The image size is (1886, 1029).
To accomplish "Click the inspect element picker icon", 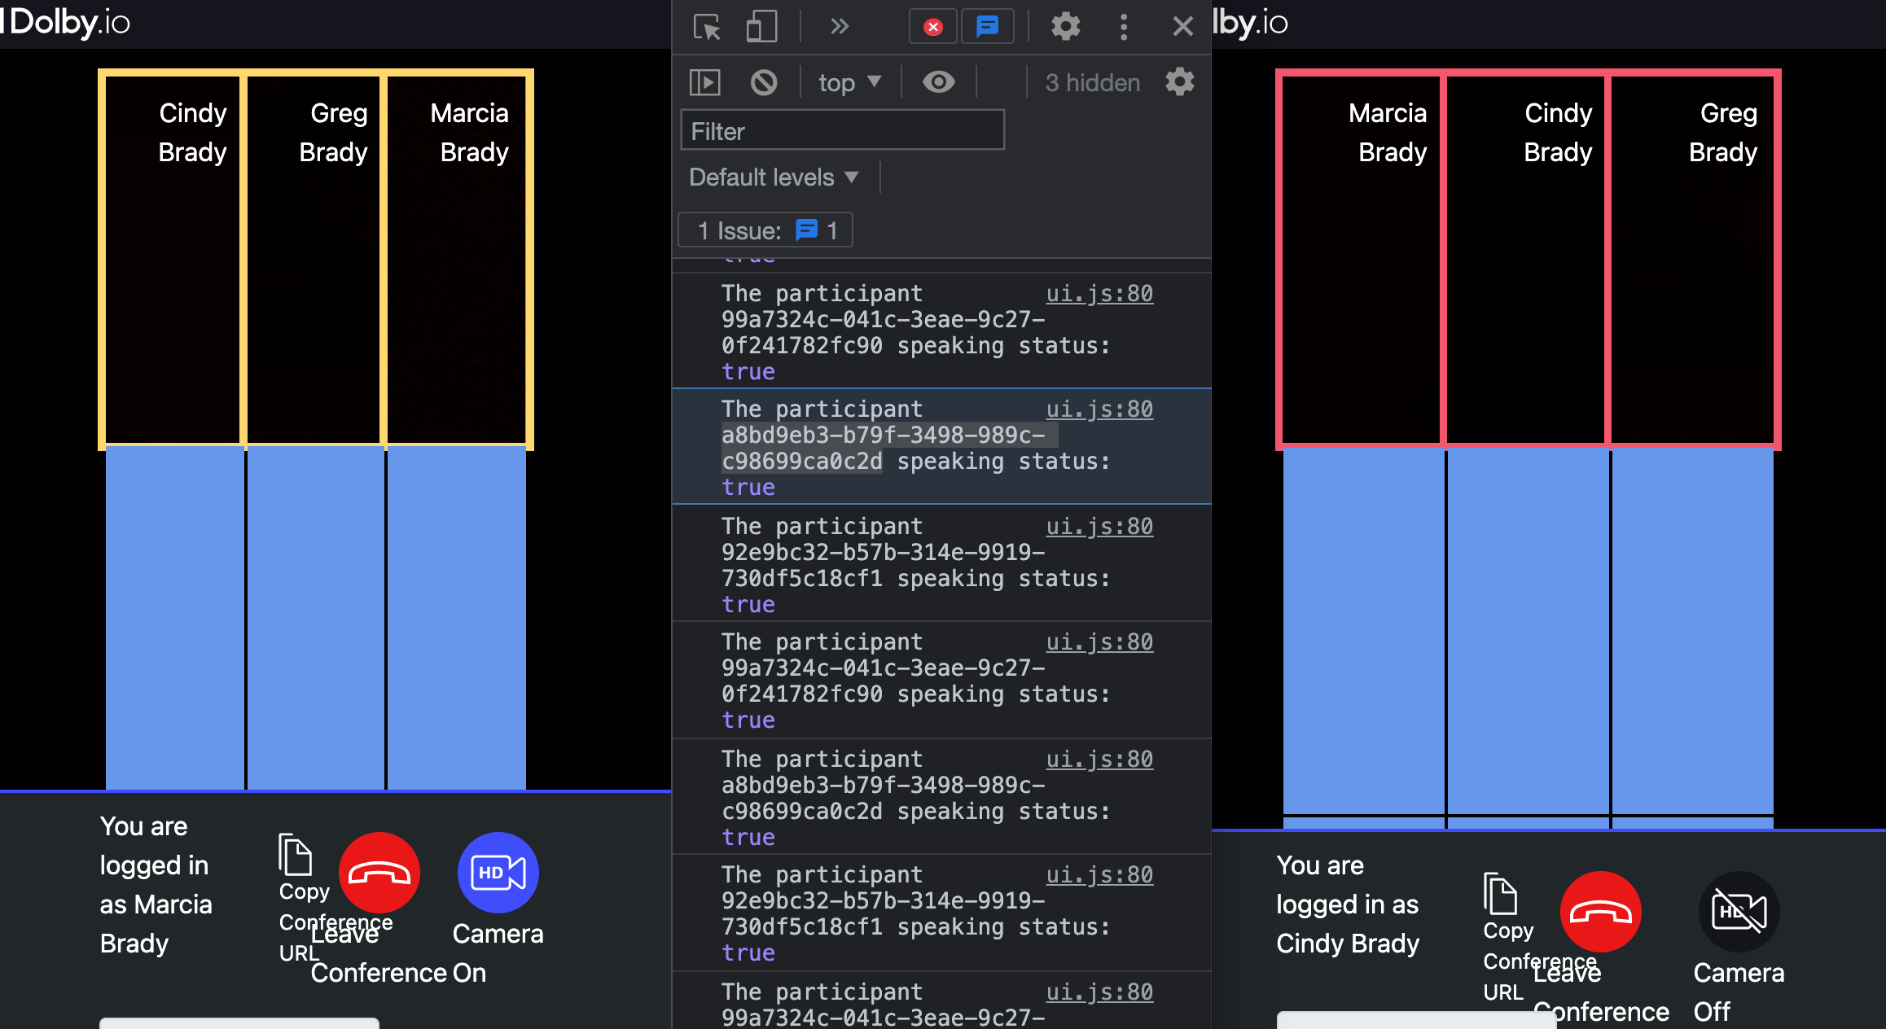I will pos(707,27).
